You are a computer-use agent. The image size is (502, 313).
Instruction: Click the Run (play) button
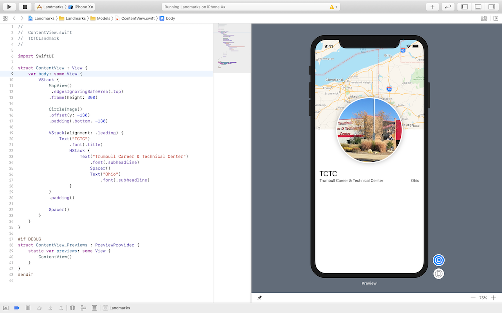click(9, 7)
